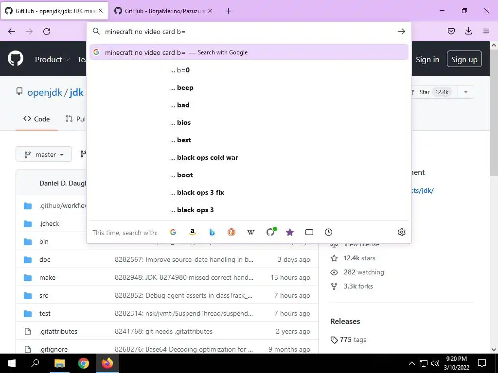Choose the 'boot' suggestion
Image resolution: width=498 pixels, height=373 pixels.
[249, 175]
